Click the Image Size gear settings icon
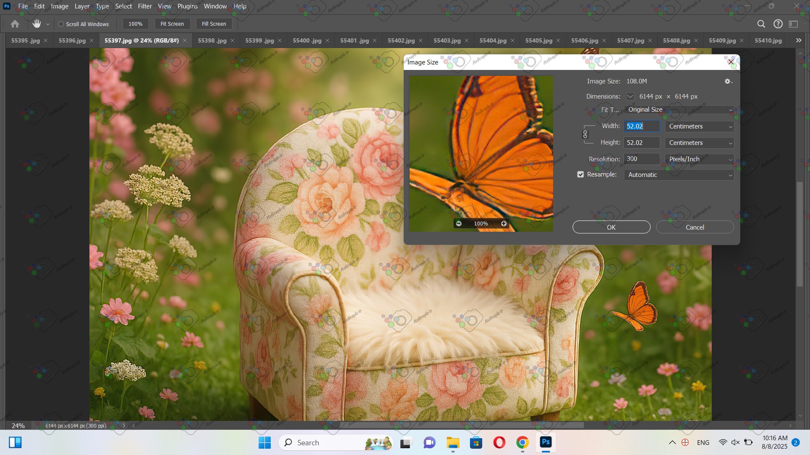Viewport: 810px width, 455px height. click(x=728, y=81)
